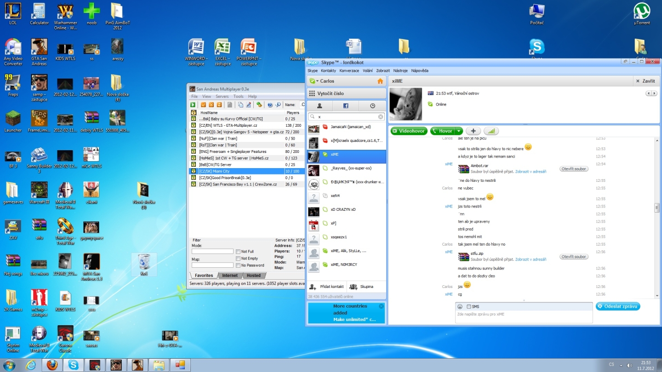Click Přidat kontakt button in Skype
The width and height of the screenshot is (662, 372).
(327, 287)
